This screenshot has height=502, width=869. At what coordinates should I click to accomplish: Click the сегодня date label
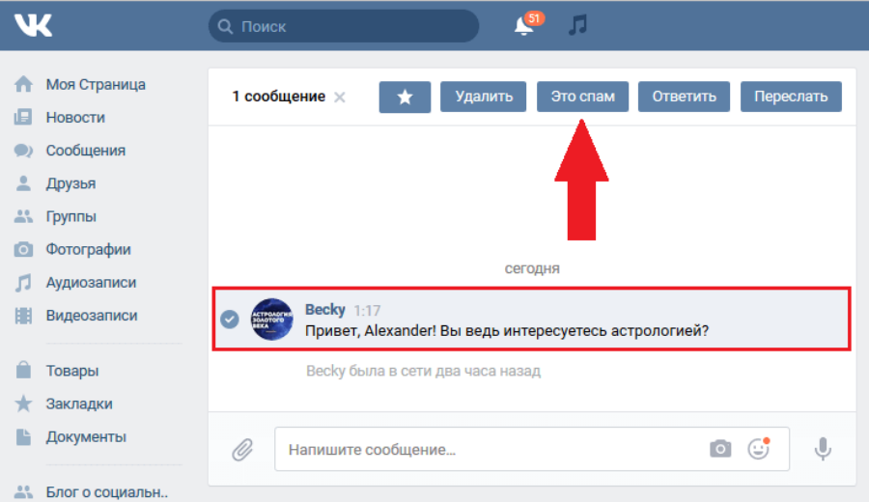(531, 268)
